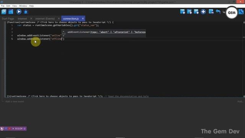Open the Help menu

pyautogui.click(x=31, y=6)
